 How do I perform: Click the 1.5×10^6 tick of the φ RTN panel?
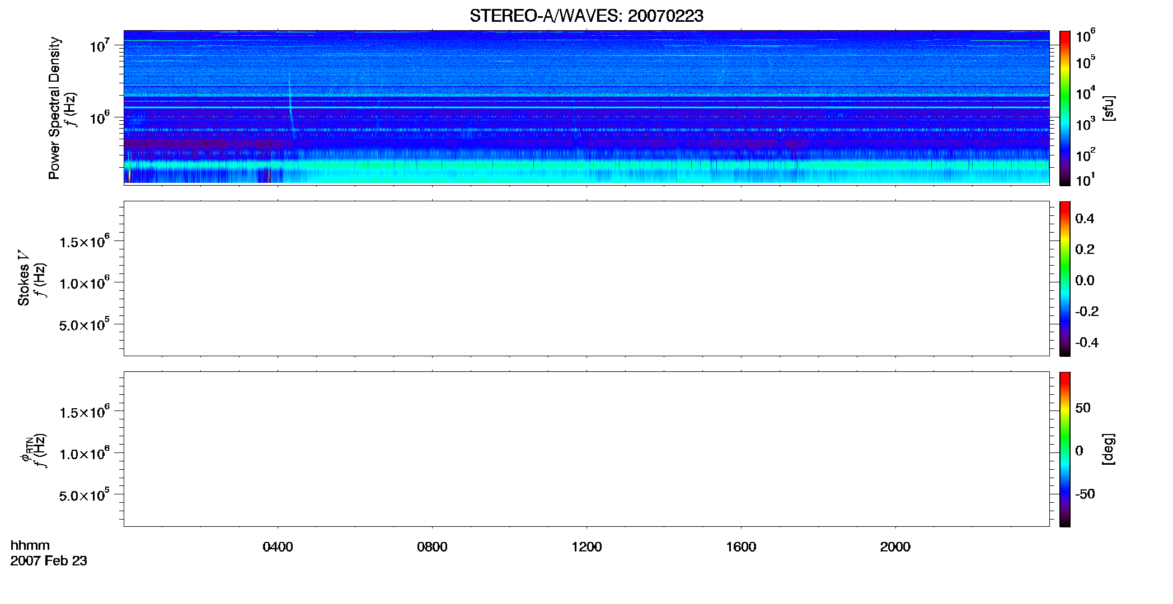pos(85,412)
